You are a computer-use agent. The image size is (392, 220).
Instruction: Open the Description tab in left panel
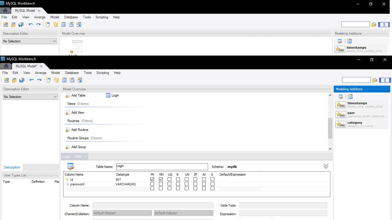point(12,167)
